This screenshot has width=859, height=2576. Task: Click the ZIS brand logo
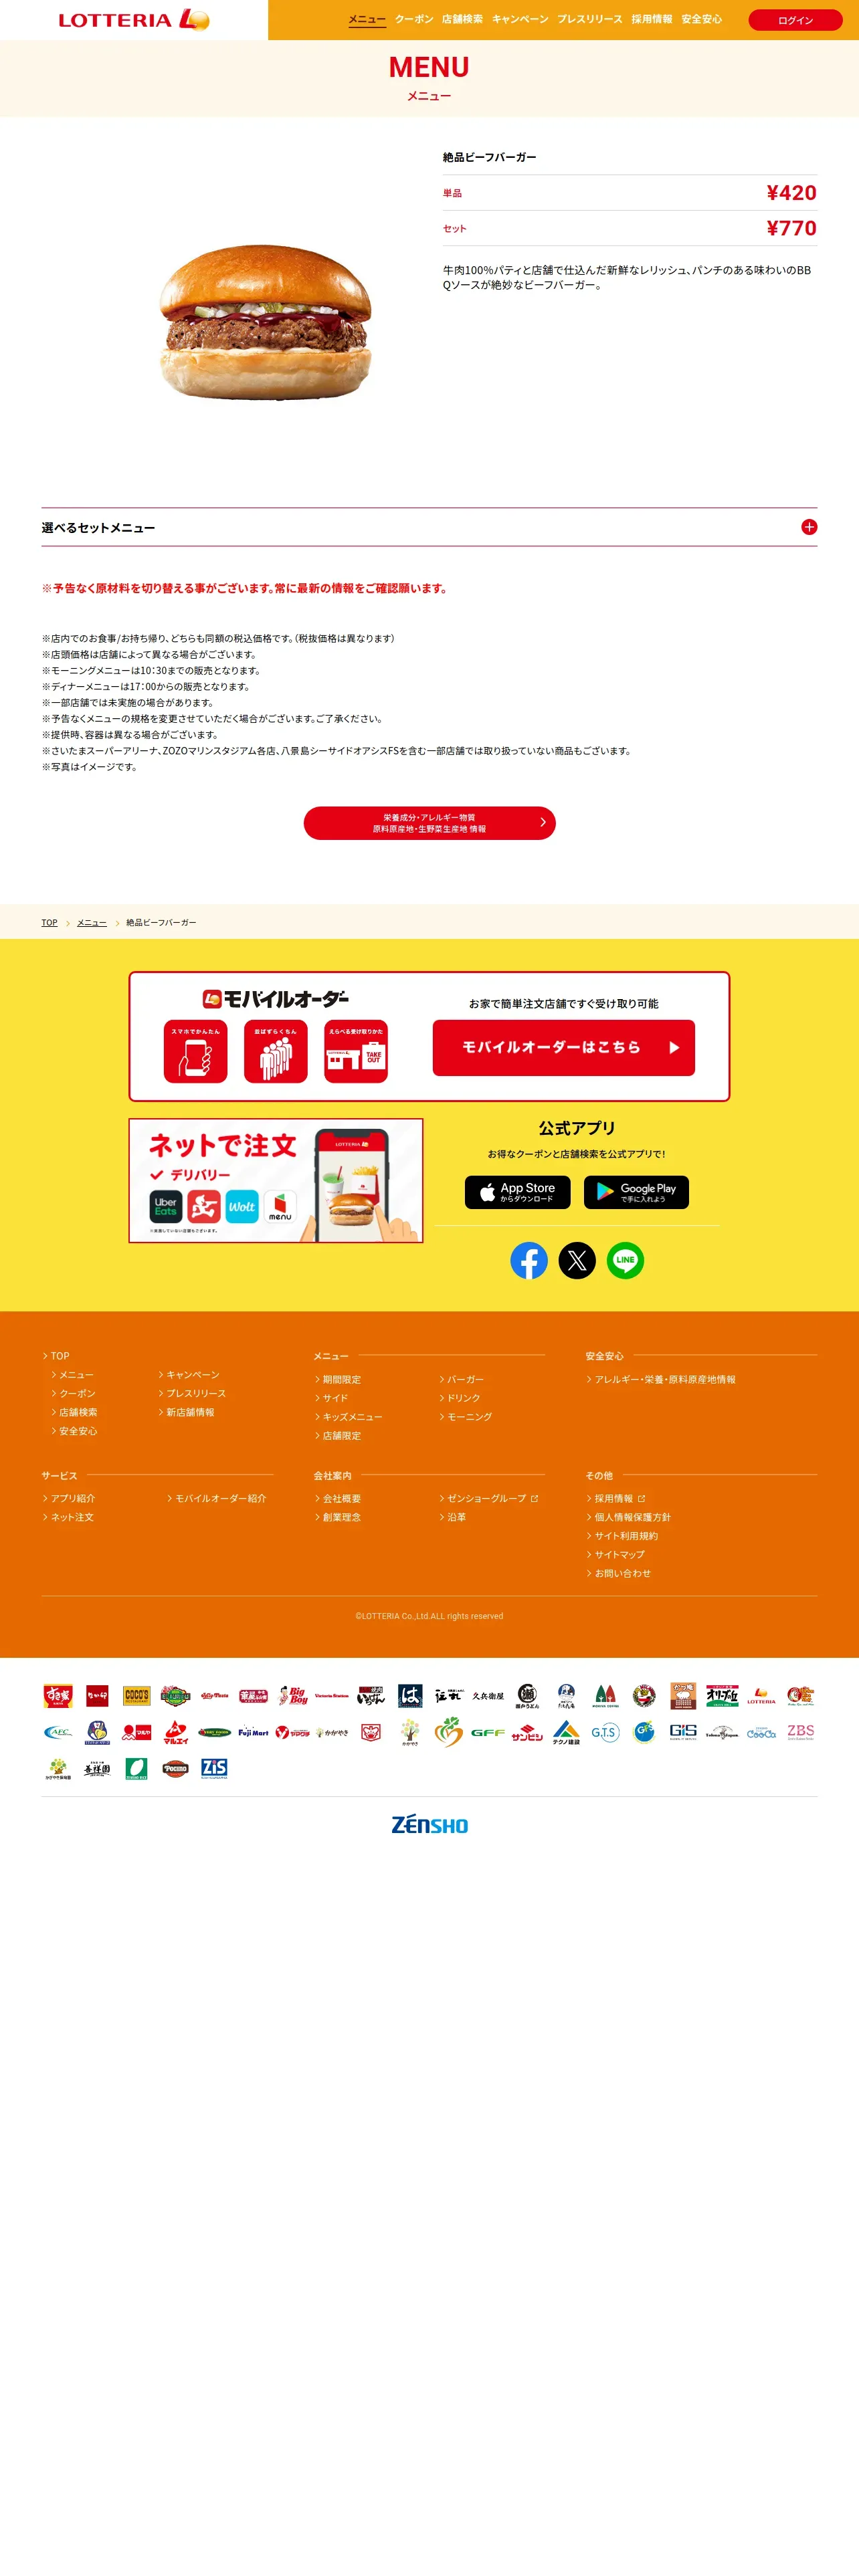tap(214, 1768)
